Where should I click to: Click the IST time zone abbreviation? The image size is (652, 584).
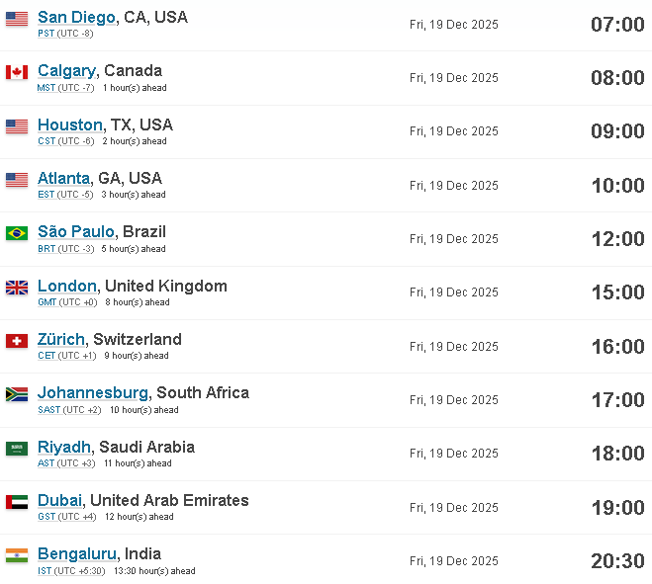[45, 571]
